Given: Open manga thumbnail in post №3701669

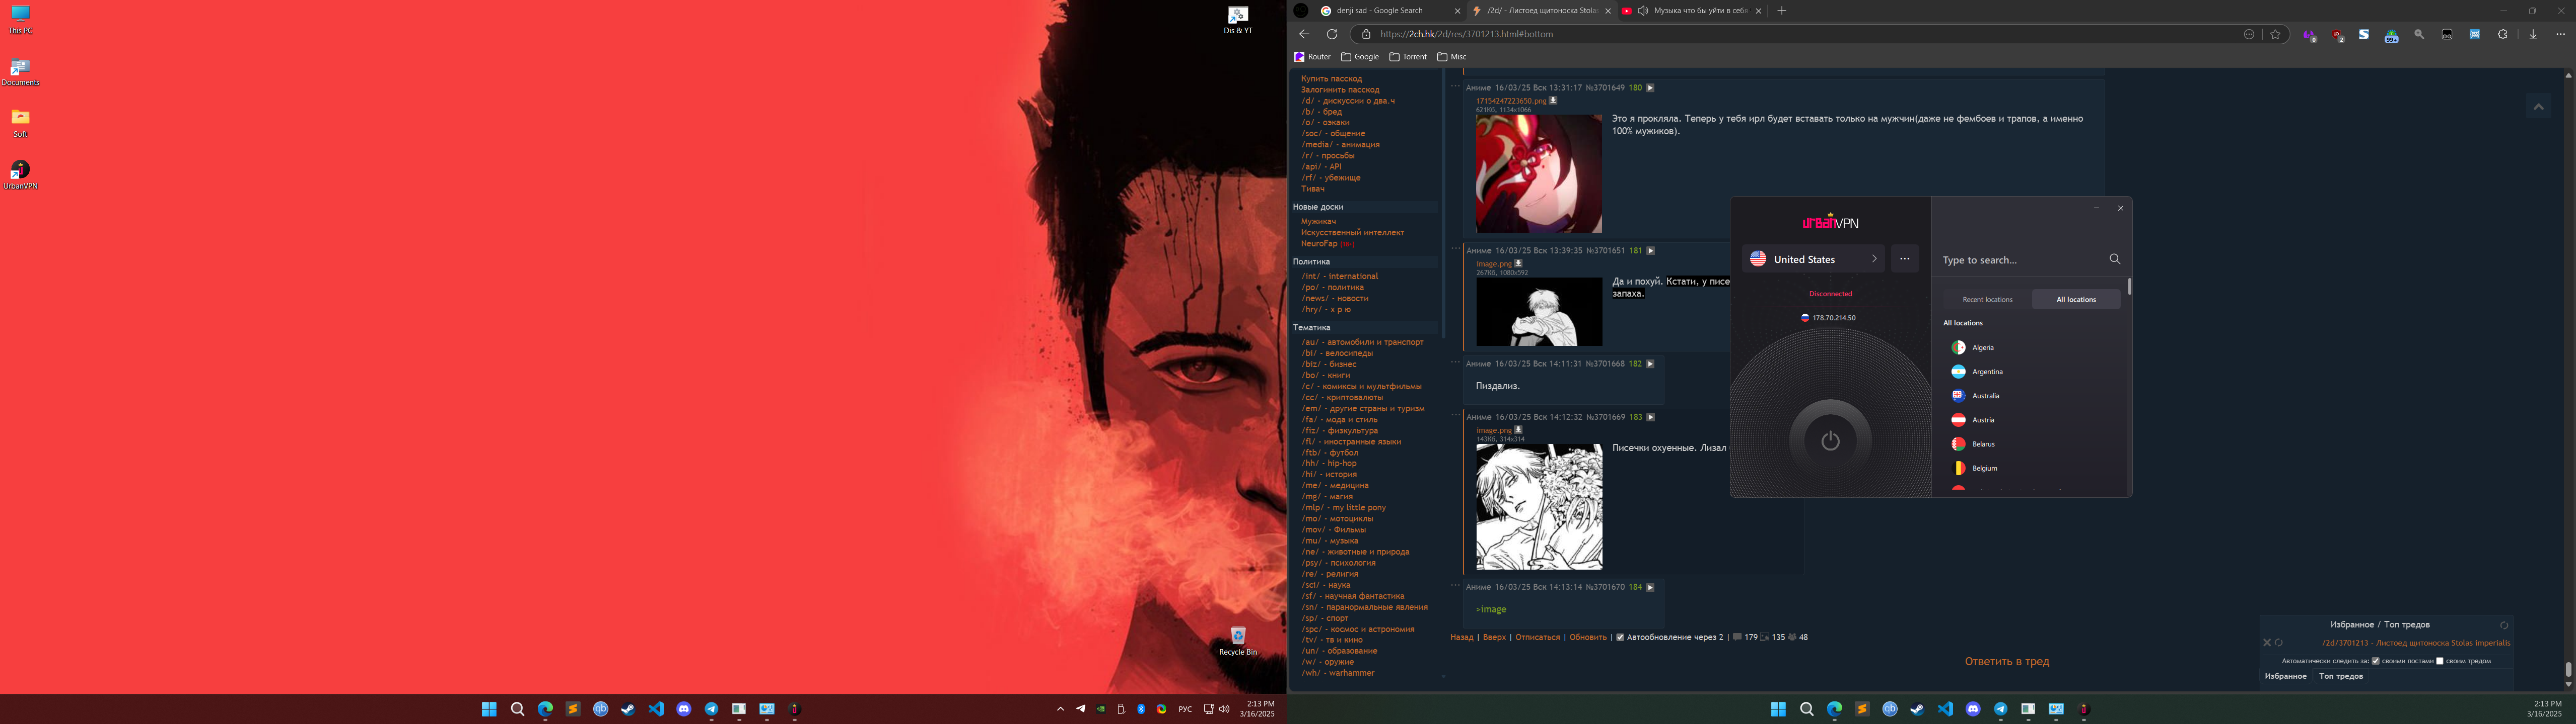Looking at the screenshot, I should 1539,507.
